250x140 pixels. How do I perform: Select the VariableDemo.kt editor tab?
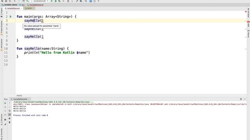tap(13, 8)
